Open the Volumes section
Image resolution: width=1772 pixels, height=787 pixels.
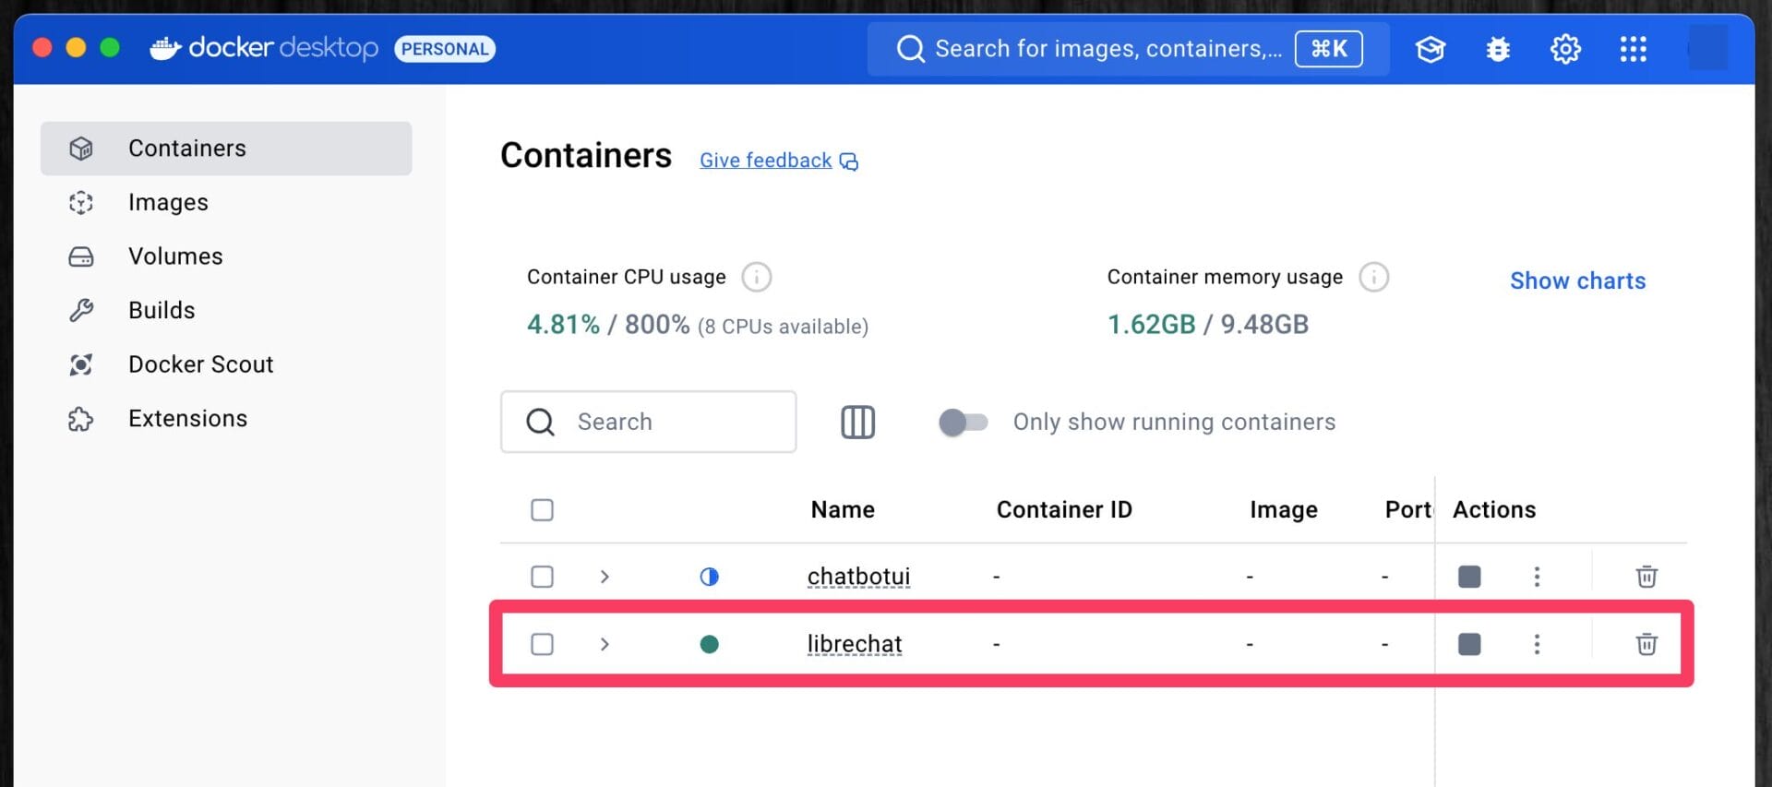point(175,256)
